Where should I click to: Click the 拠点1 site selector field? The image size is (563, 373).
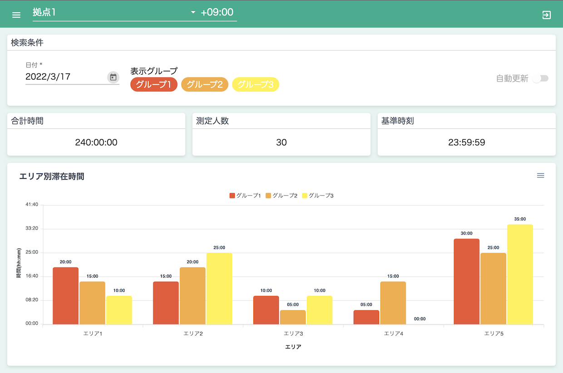click(109, 12)
